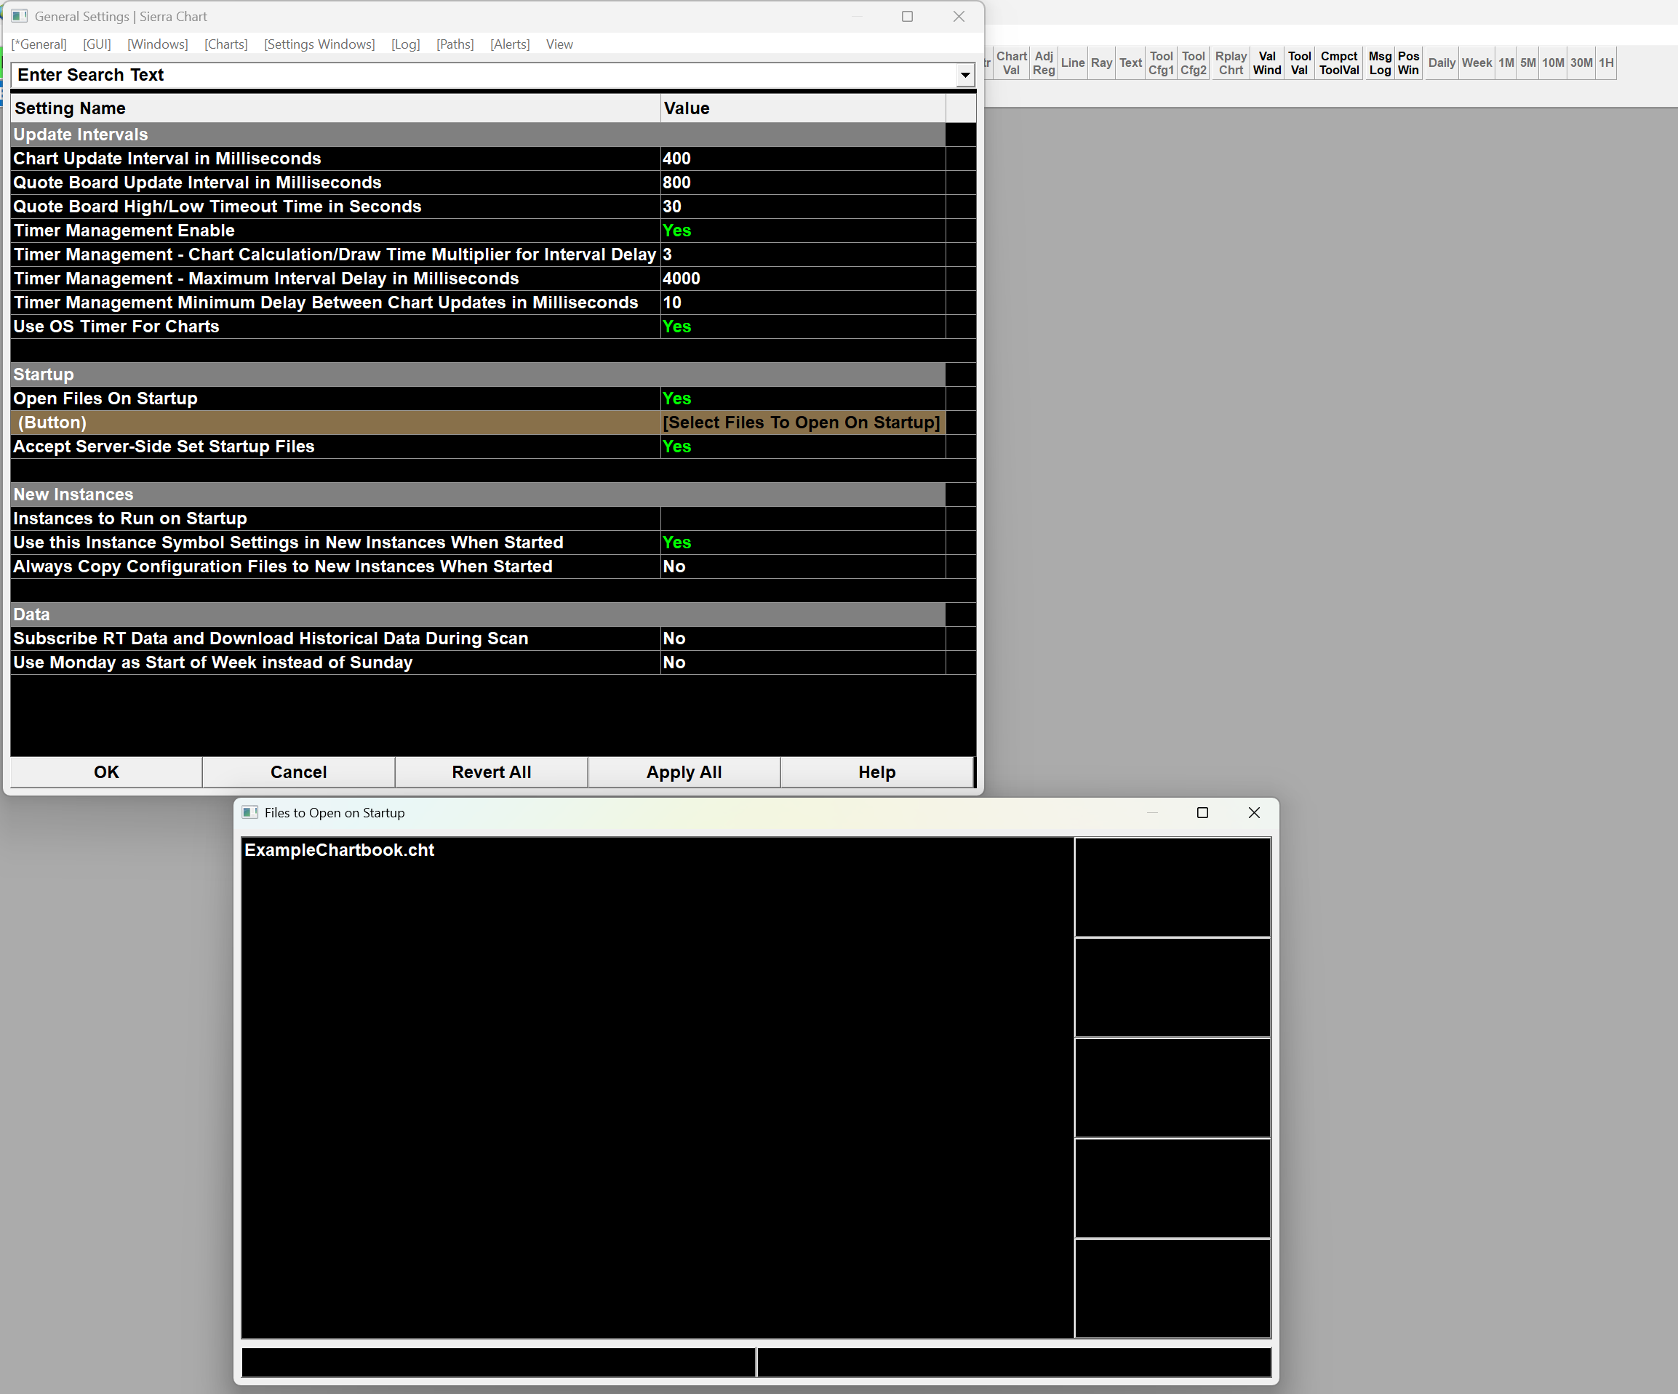The width and height of the screenshot is (1678, 1394).
Task: Select the Text drawing tool
Action: (1130, 63)
